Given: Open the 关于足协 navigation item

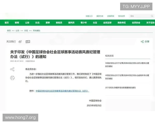Looking at the screenshot, I should [x=150, y=23].
